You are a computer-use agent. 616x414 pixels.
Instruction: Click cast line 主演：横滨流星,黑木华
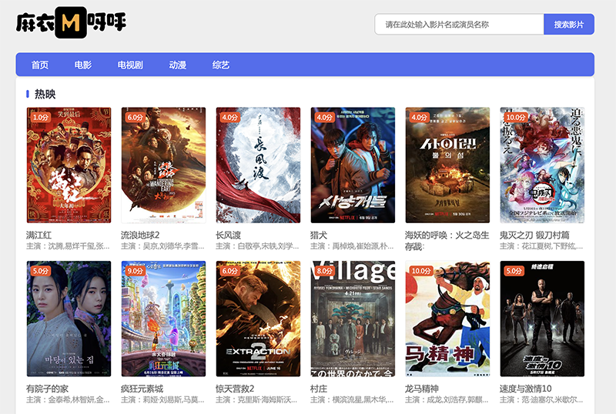pos(352,400)
